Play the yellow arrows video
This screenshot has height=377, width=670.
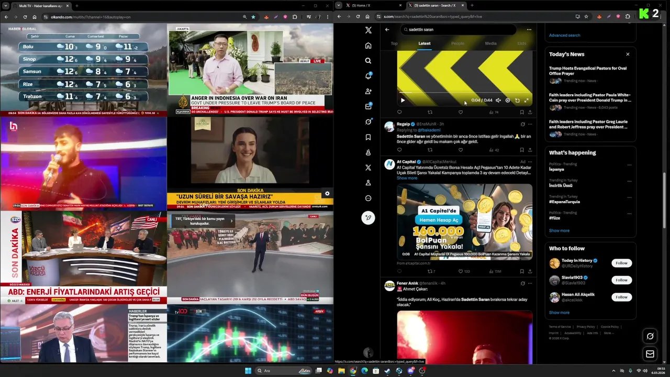403,100
